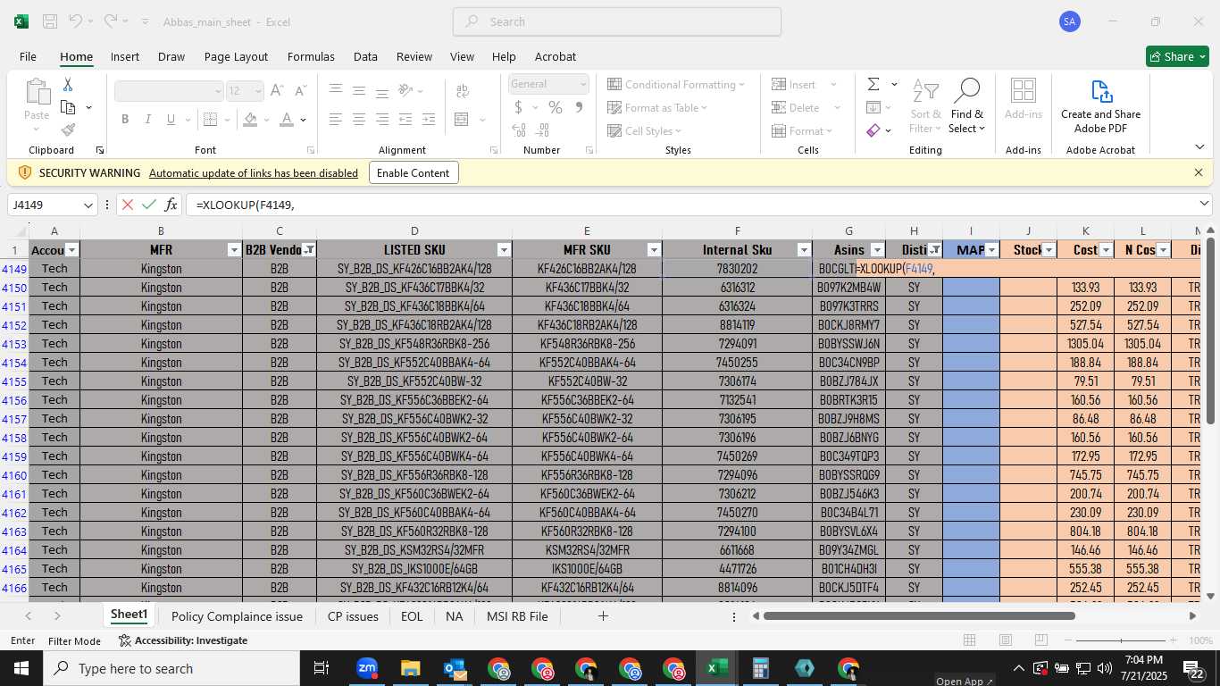
Task: Open Cell Styles menu
Action: (646, 130)
